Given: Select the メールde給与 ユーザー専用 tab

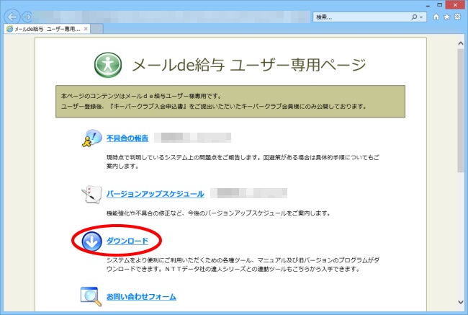Looking at the screenshot, I should coord(47,29).
